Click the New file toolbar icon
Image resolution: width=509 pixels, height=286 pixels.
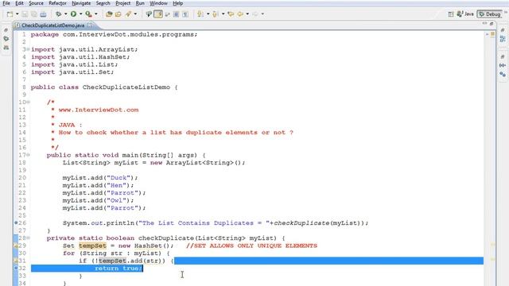pyautogui.click(x=10, y=14)
